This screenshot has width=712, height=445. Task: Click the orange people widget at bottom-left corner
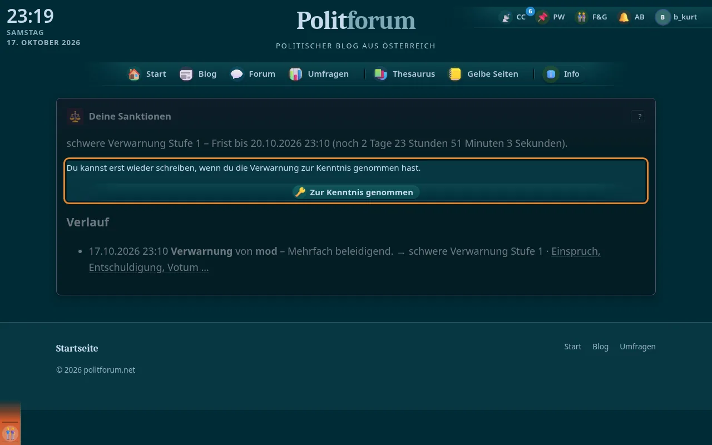[10, 433]
